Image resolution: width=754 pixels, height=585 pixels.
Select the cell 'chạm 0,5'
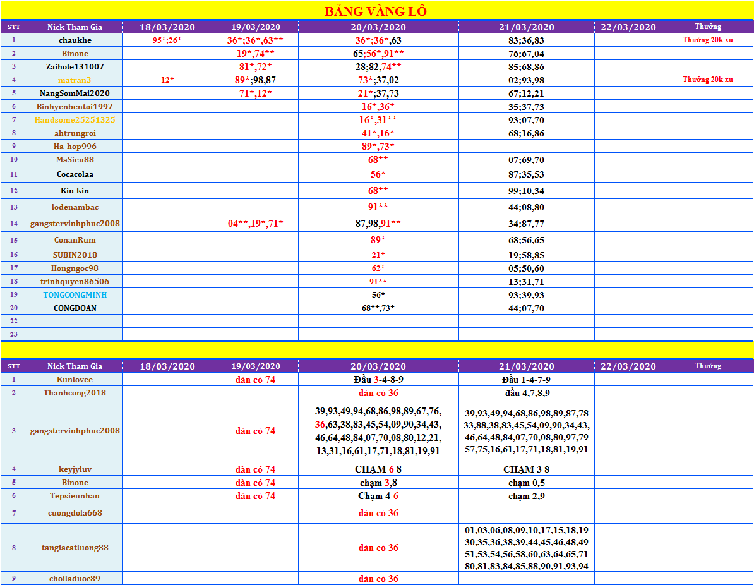[526, 483]
